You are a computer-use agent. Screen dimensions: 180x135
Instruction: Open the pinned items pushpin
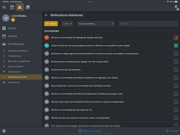176,7
